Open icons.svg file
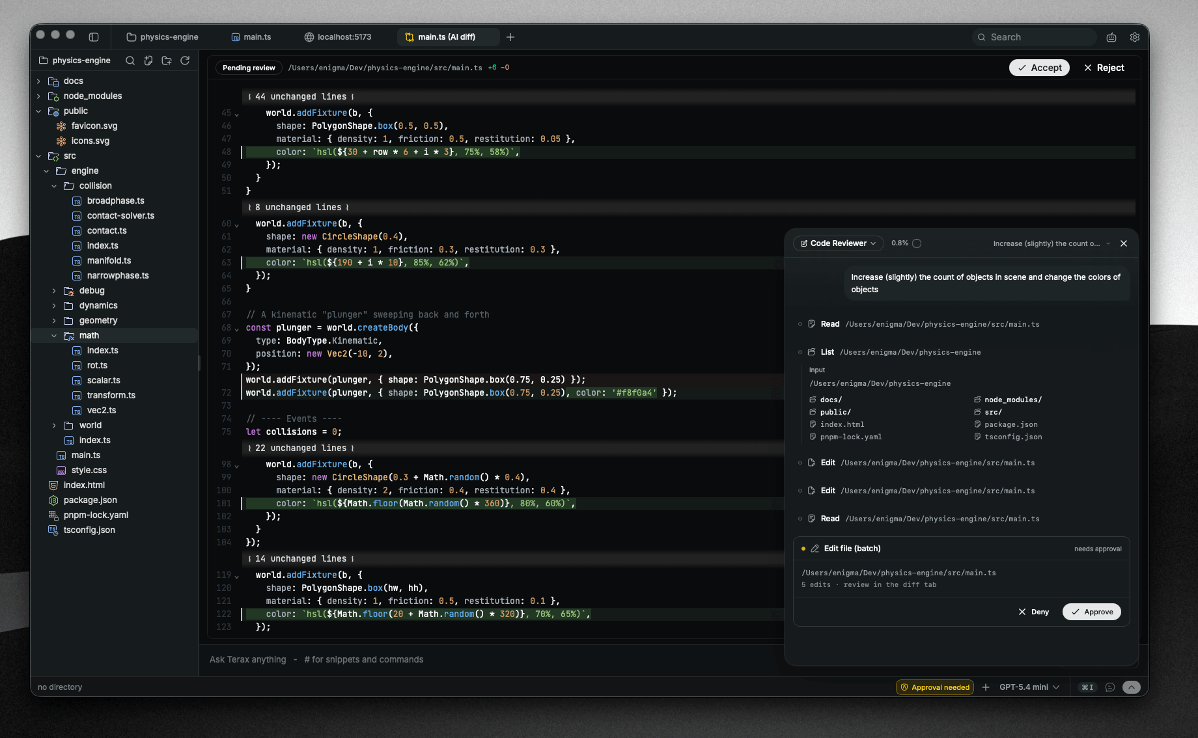This screenshot has height=738, width=1198. (91, 141)
